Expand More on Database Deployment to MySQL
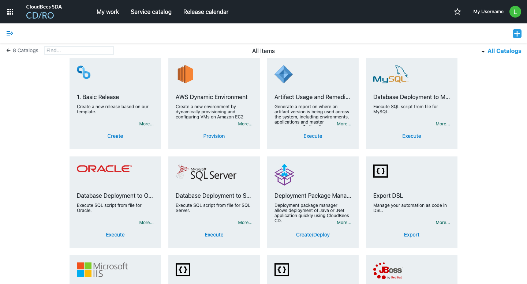This screenshot has width=527, height=284. tap(443, 124)
